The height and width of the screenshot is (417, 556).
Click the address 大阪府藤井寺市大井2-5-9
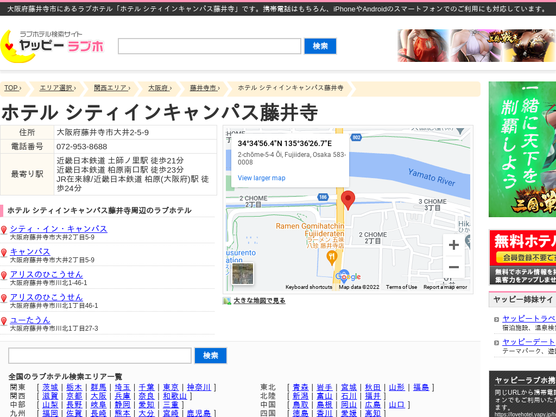tap(103, 132)
